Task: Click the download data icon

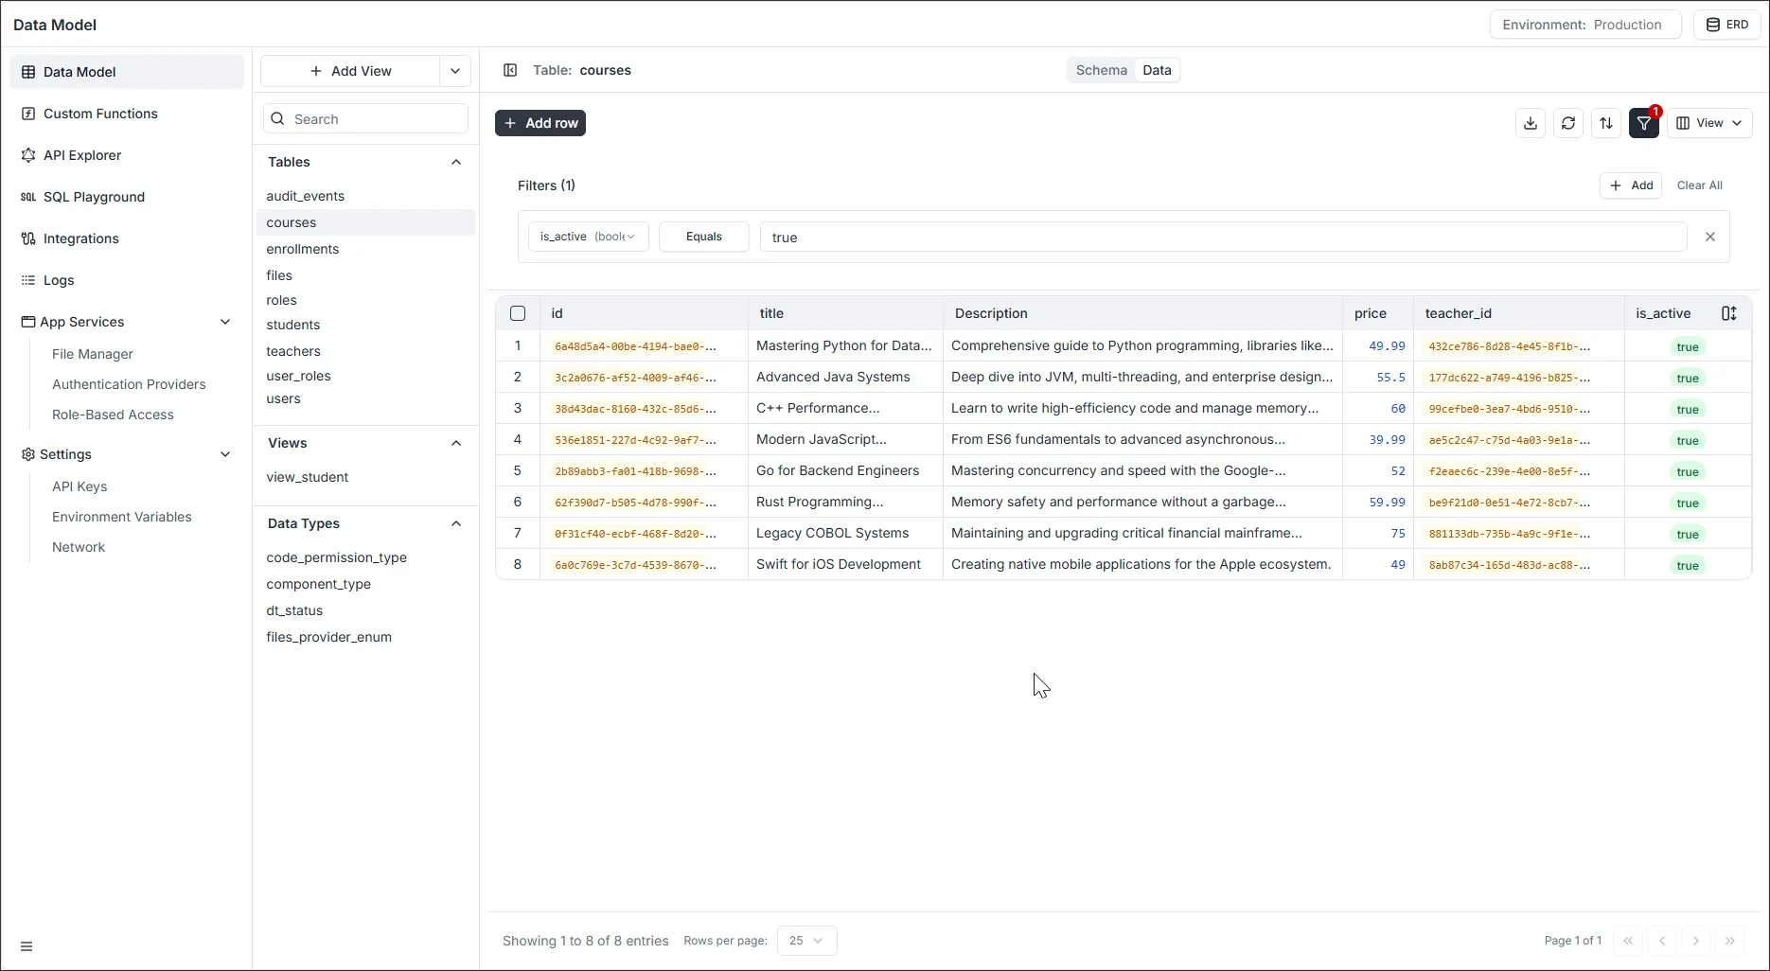Action: click(x=1531, y=123)
